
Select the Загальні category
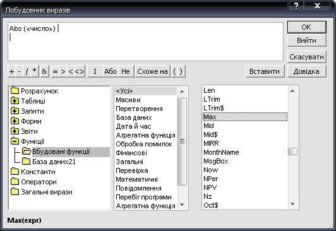coord(146,162)
